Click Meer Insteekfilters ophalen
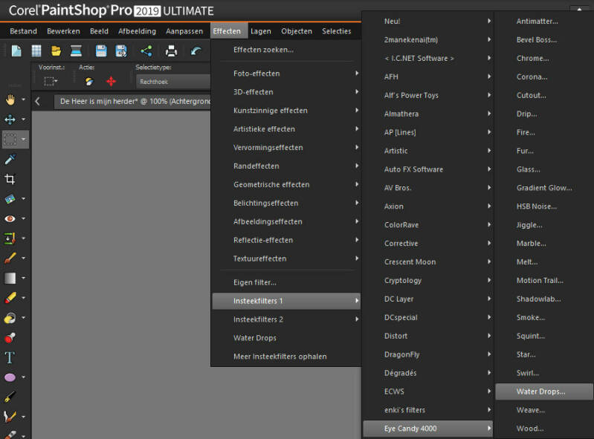 pyautogui.click(x=286, y=357)
